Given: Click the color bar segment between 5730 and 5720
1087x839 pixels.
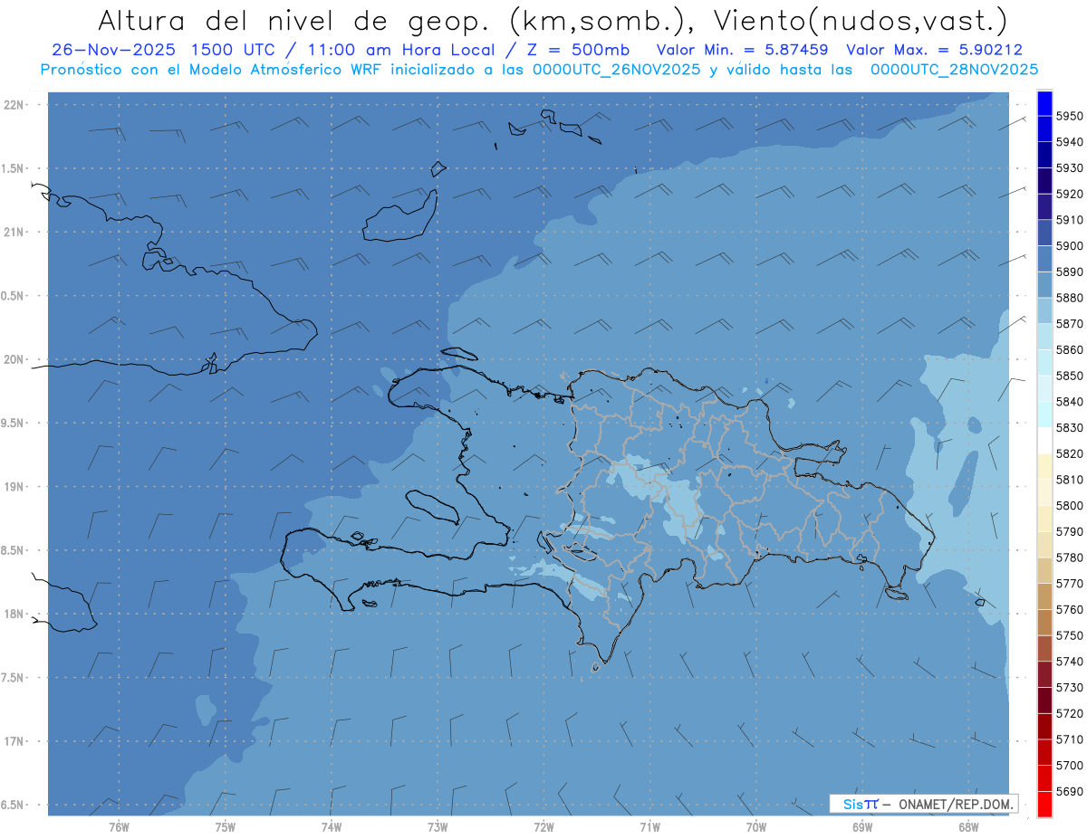Looking at the screenshot, I should point(1044,701).
